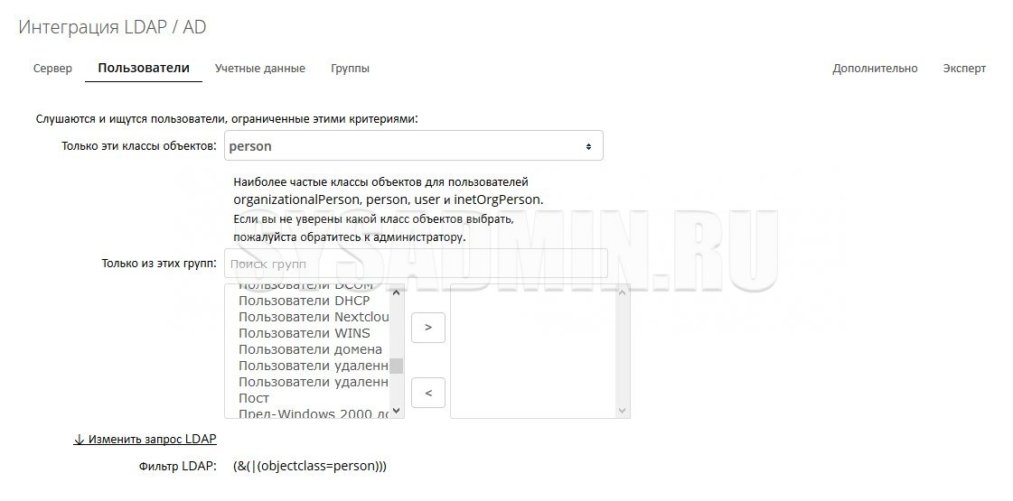The height and width of the screenshot is (501, 1013).
Task: Click the available groups list scrollbar thumb
Action: (396, 366)
